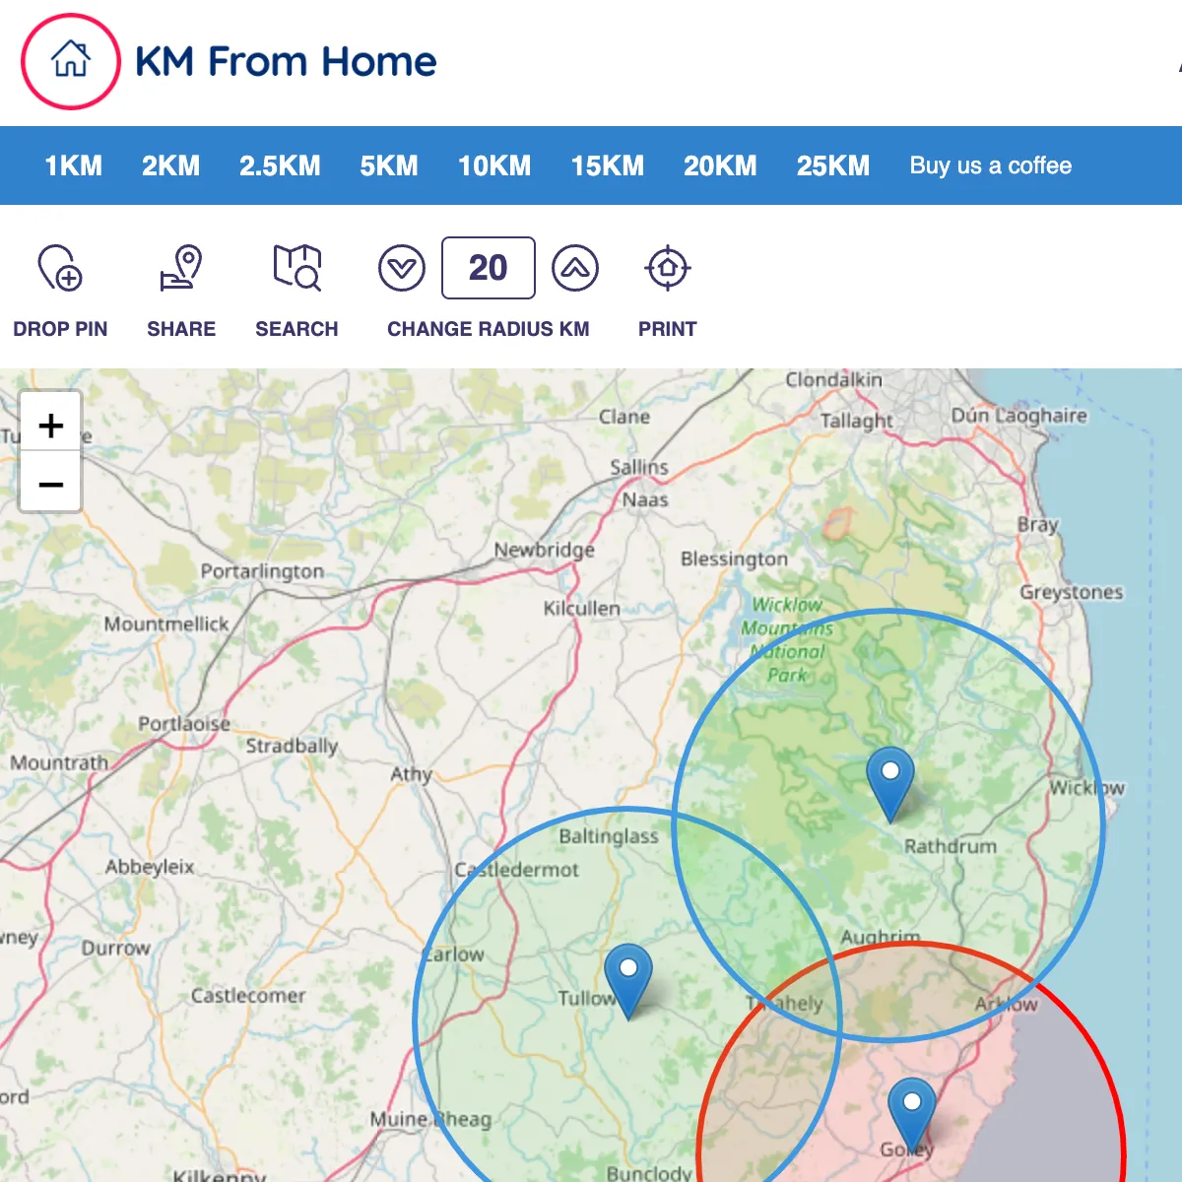
Task: Open the Share icon
Action: tap(181, 268)
